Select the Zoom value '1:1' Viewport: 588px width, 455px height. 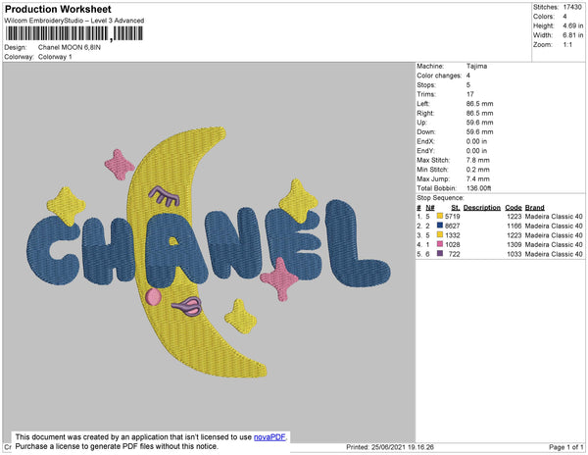(567, 45)
